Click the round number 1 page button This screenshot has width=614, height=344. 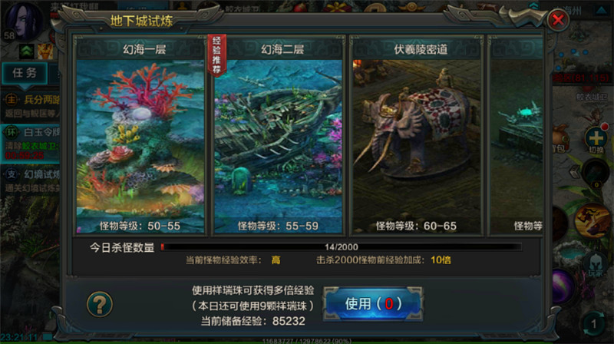pos(593,323)
